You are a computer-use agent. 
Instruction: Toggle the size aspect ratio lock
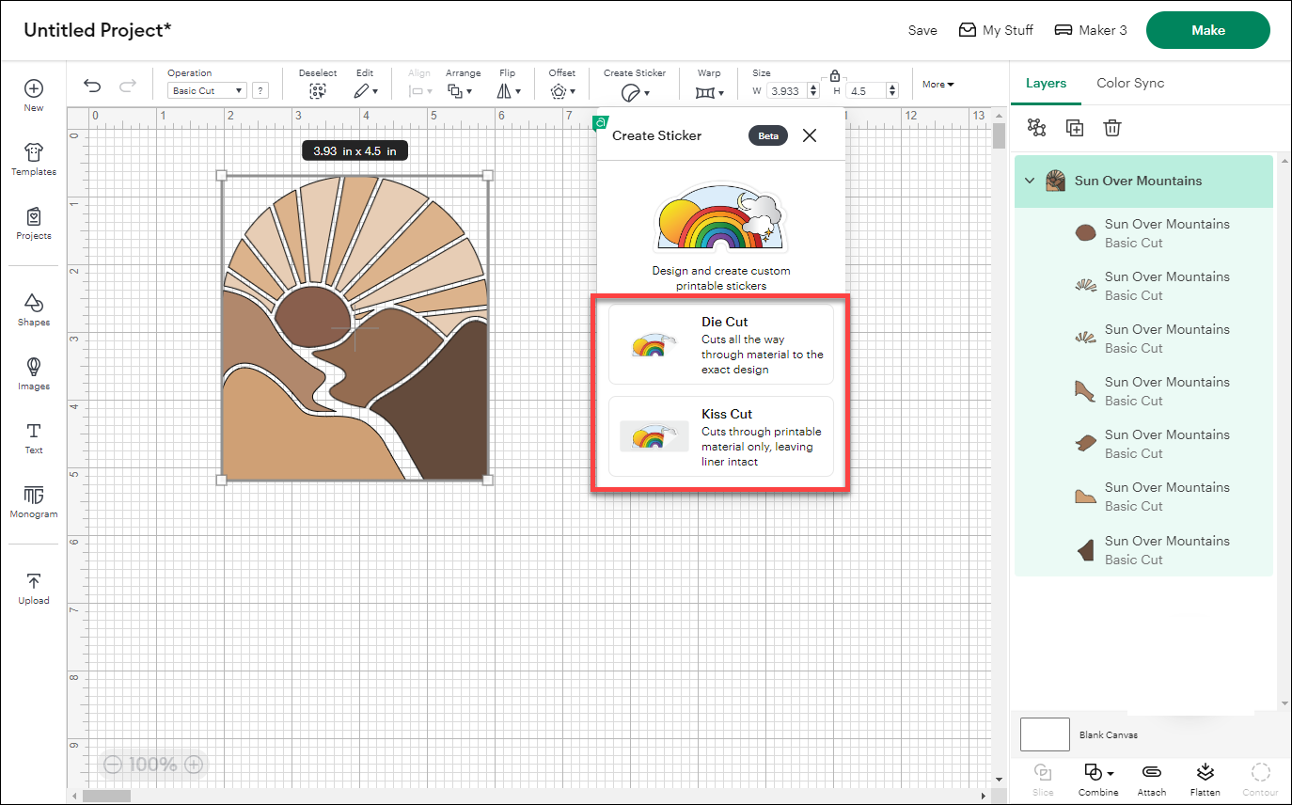(x=835, y=77)
